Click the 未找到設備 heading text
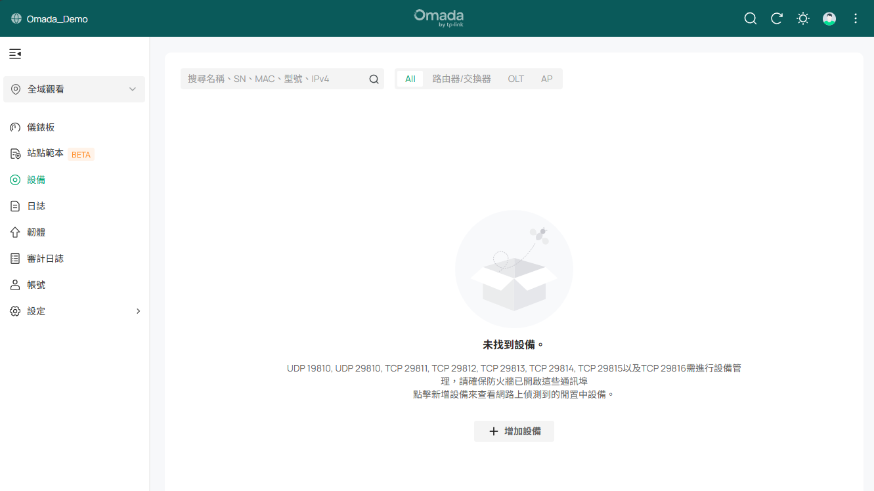Viewport: 874px width, 491px height. point(513,345)
